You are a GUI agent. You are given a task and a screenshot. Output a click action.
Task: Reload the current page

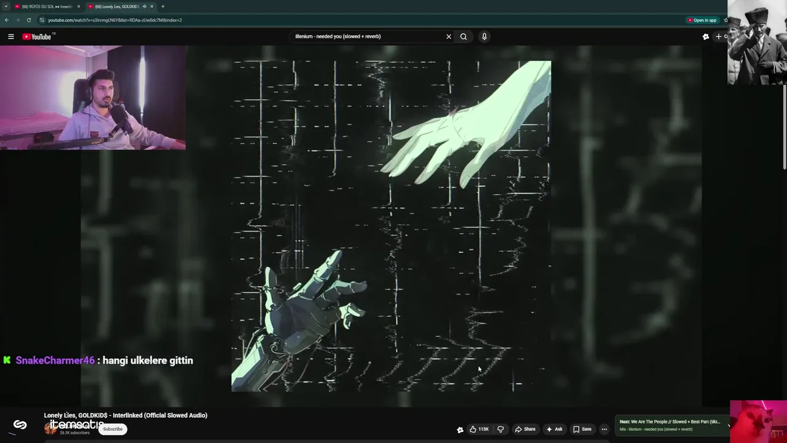coord(28,20)
